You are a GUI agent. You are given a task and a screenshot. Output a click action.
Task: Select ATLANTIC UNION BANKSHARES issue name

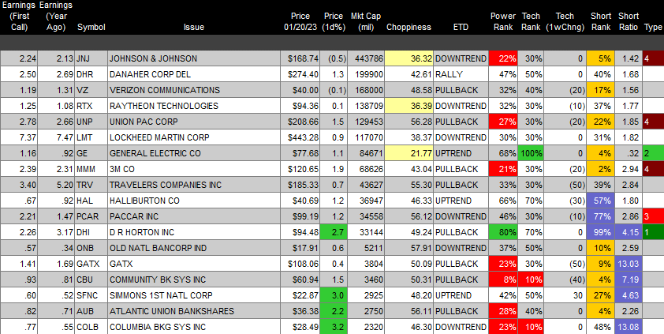171,311
